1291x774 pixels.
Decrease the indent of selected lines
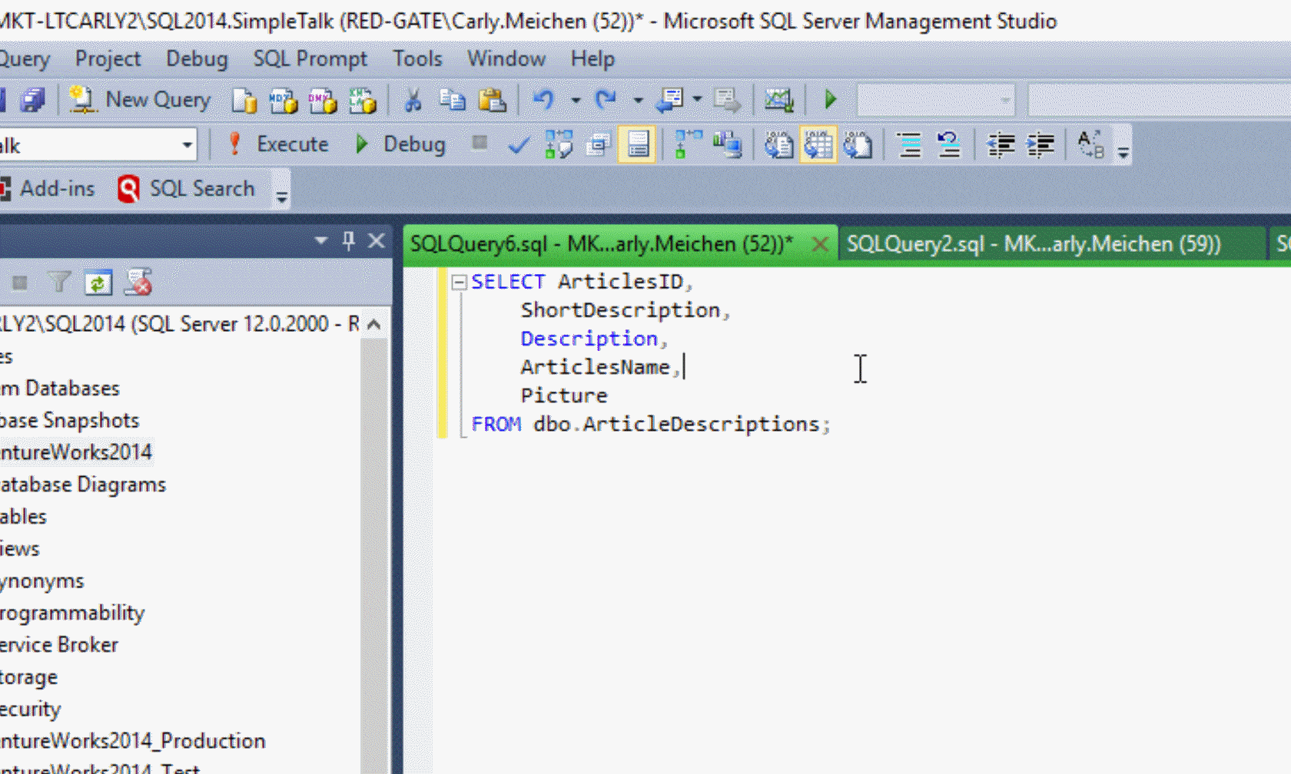1001,144
